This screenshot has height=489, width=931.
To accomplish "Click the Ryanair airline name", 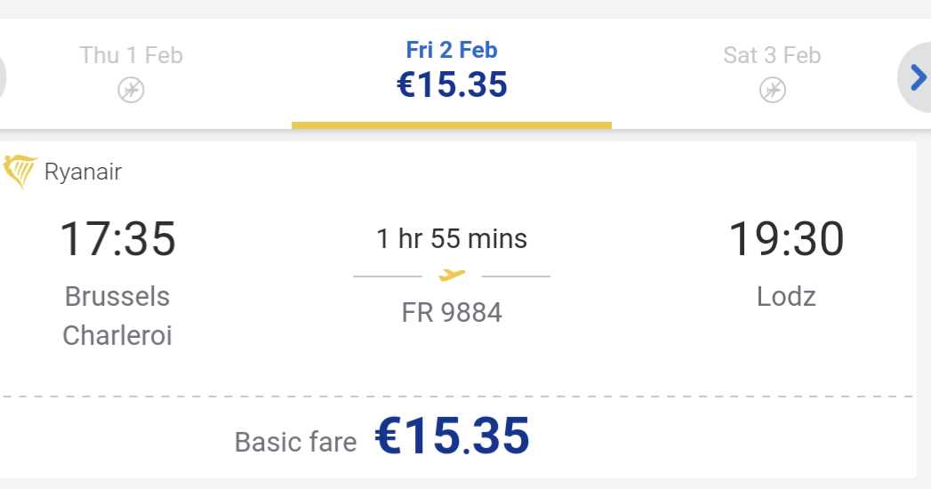I will click(83, 172).
